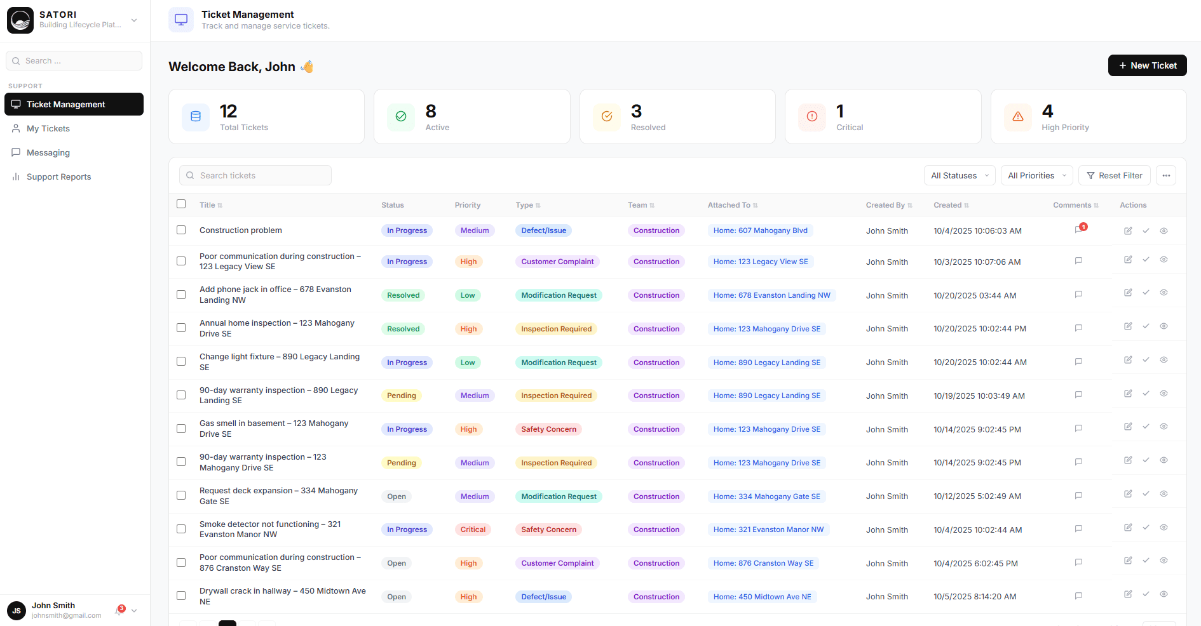The image size is (1201, 626).
Task: Open comments for Add phone jack ticket
Action: tap(1078, 295)
